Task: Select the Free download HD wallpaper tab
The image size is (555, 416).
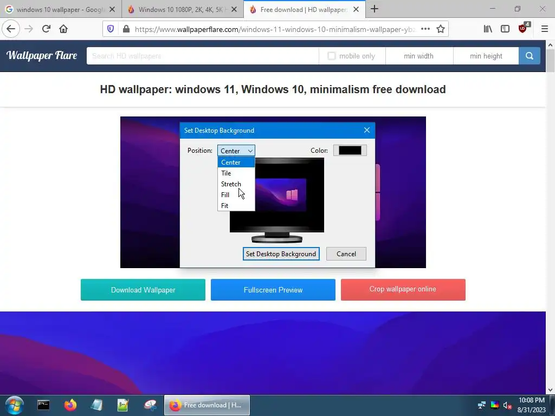Action: [x=305, y=9]
